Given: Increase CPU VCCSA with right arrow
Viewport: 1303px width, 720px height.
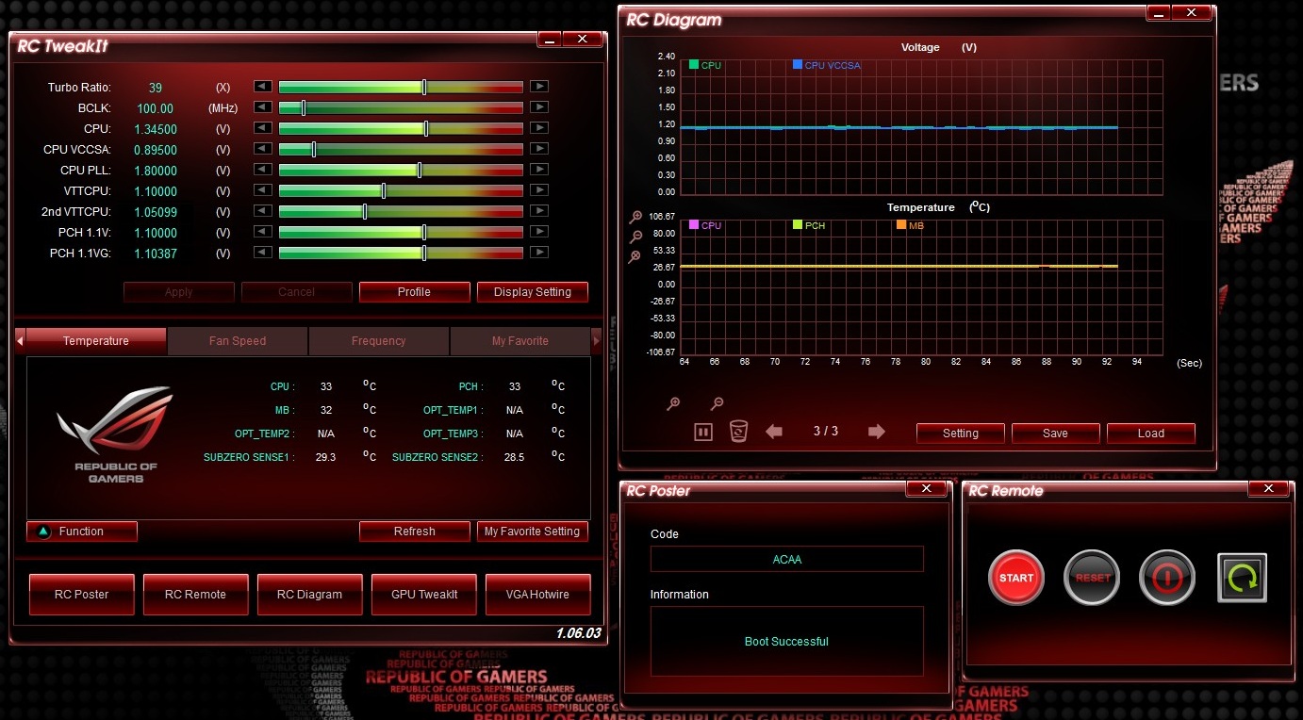Looking at the screenshot, I should click(x=538, y=149).
